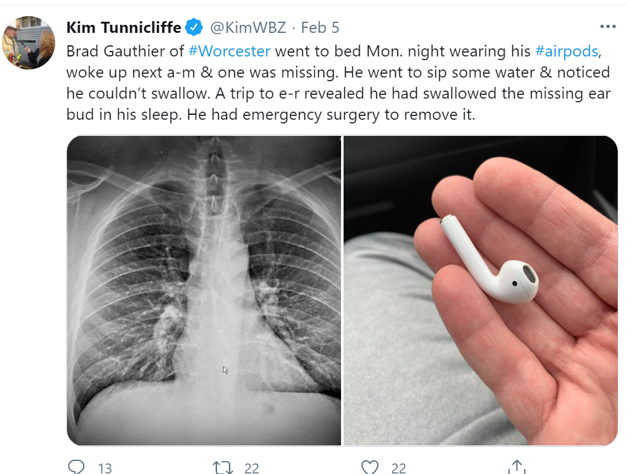Open the #airpods hashtag
627x474 pixels.
[566, 50]
